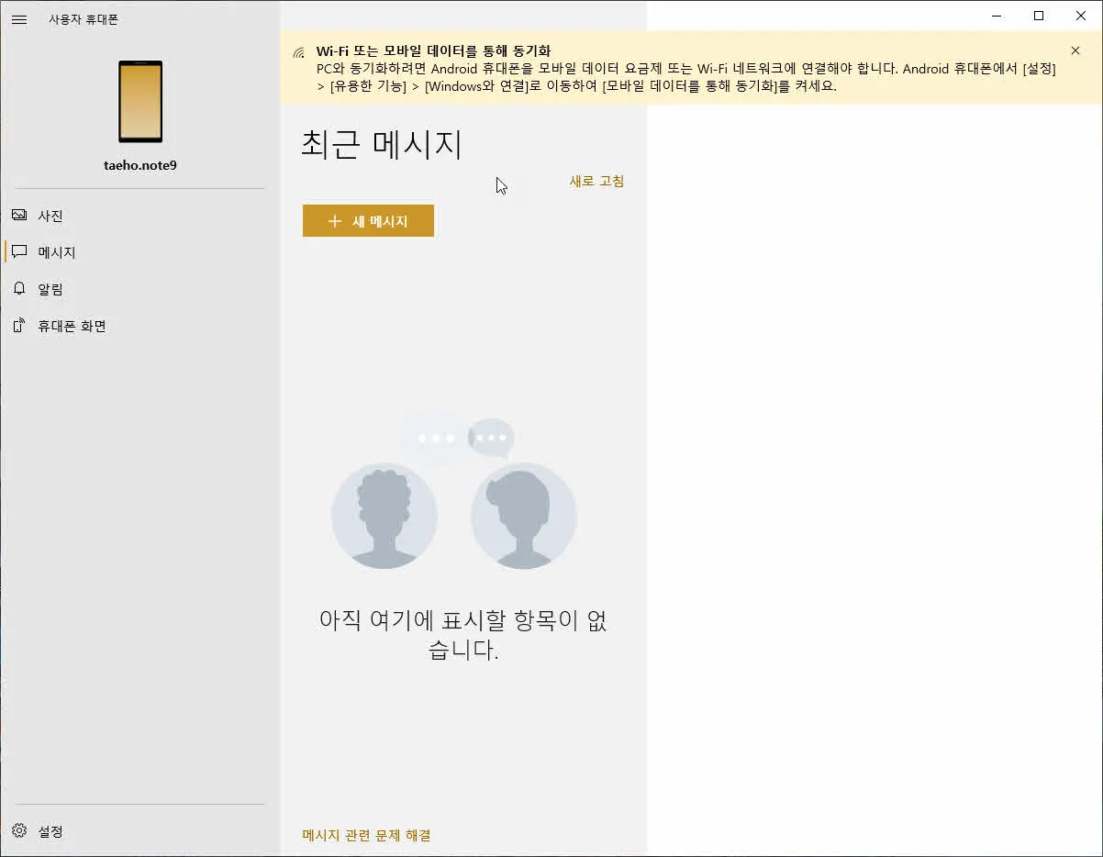This screenshot has width=1103, height=857.
Task: Refresh messages via 새로 고침
Action: click(x=595, y=181)
